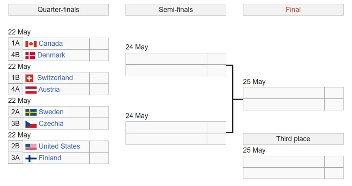Click the United States flag icon
352x186 pixels.
(31, 147)
